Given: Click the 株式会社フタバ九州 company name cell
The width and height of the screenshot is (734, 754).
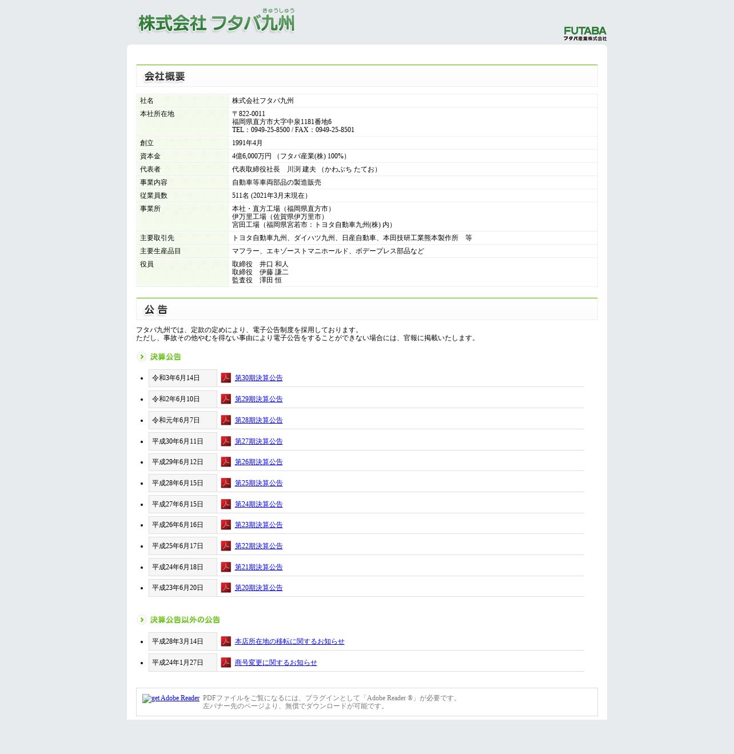Looking at the screenshot, I should (x=263, y=101).
